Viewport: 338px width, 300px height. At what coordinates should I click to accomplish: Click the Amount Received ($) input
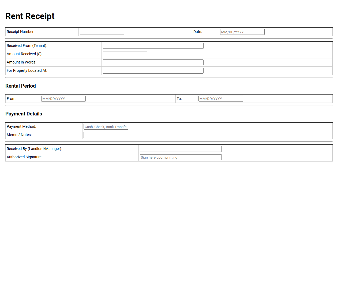pos(125,54)
